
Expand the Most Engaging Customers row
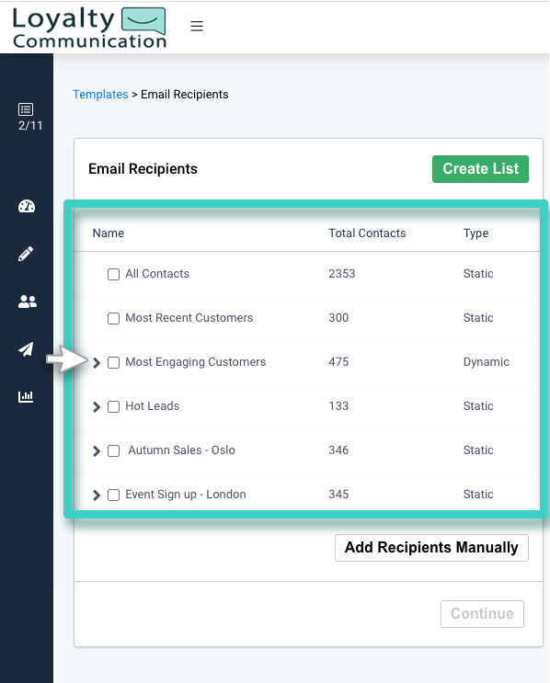(x=97, y=362)
